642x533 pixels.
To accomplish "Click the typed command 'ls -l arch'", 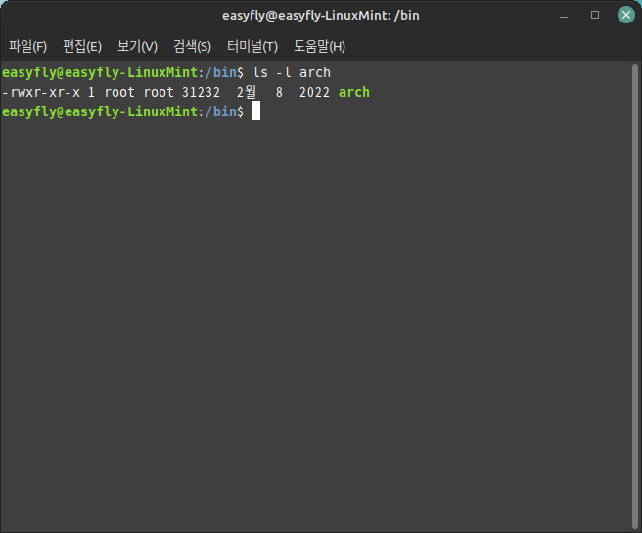I will pyautogui.click(x=292, y=72).
